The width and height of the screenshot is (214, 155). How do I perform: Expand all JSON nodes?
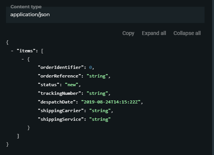[x=154, y=33]
